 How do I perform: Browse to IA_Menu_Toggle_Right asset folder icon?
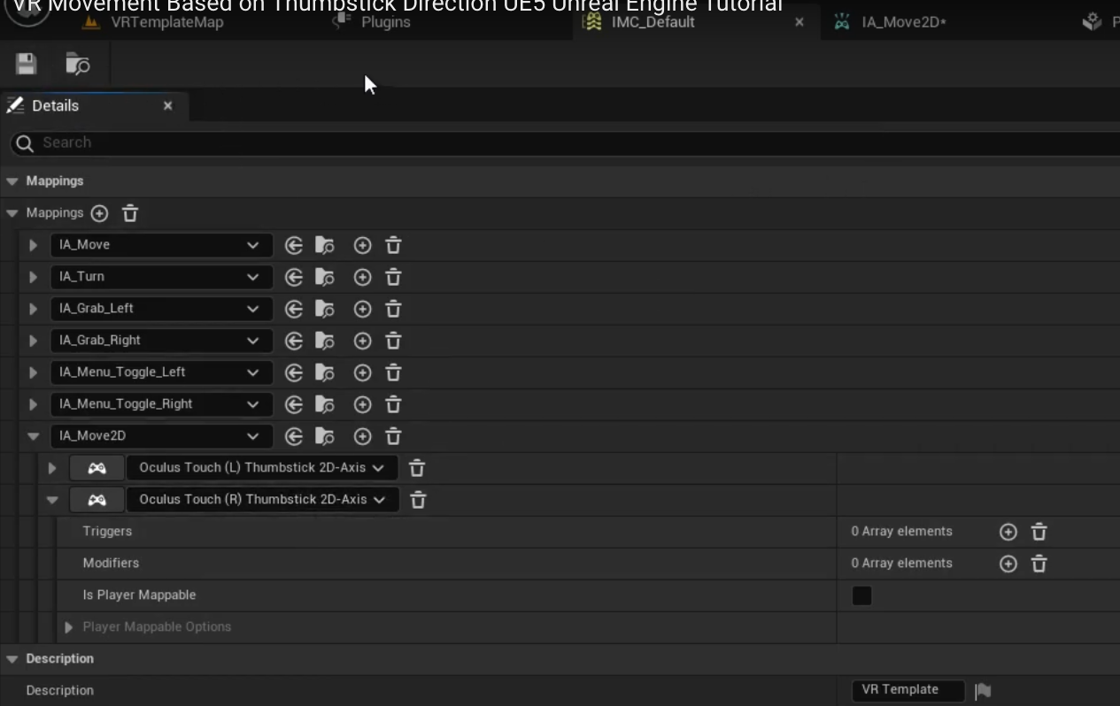[325, 404]
